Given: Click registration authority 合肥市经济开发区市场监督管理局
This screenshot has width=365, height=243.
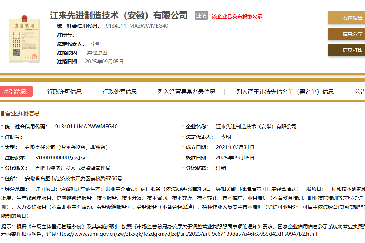Looking at the screenshot, I should tap(72, 168).
